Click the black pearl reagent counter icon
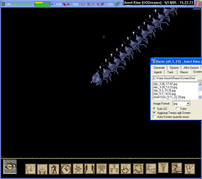Image resolution: width=202 pixels, height=179 pixels. point(52,4)
